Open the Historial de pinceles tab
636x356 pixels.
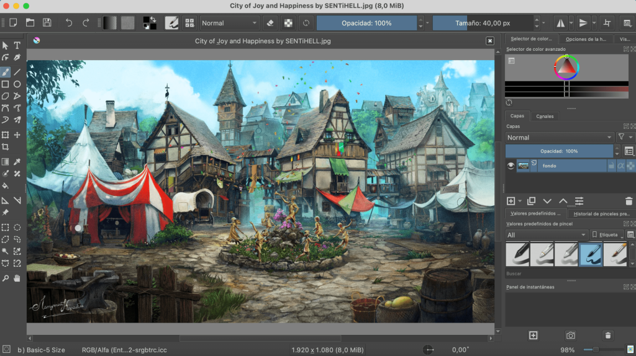pos(600,214)
